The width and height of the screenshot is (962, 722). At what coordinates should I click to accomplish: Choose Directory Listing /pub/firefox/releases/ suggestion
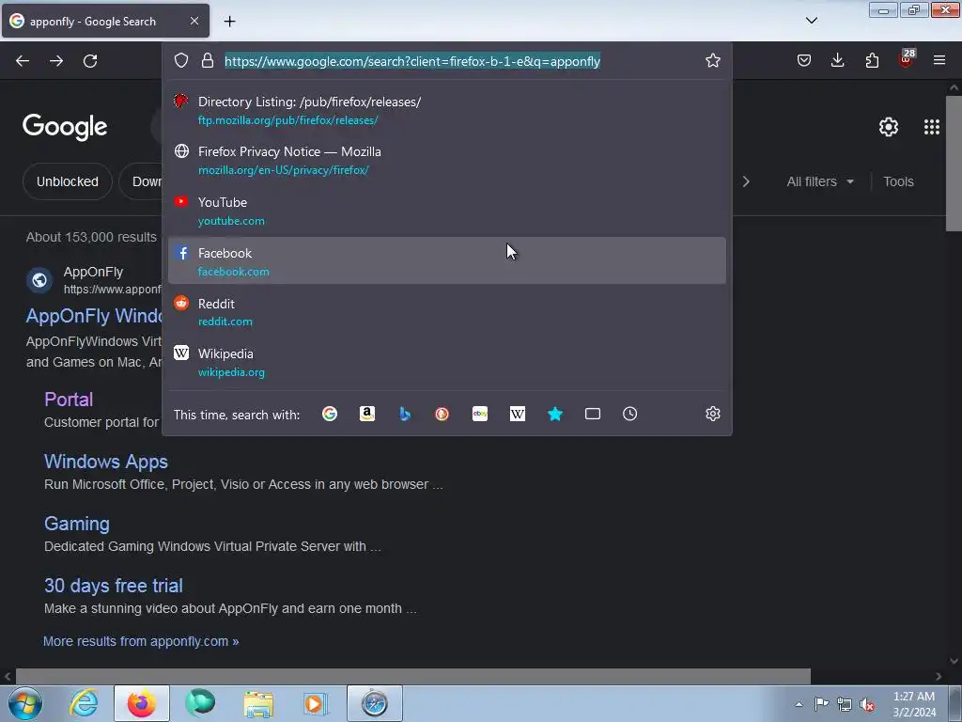(446, 111)
